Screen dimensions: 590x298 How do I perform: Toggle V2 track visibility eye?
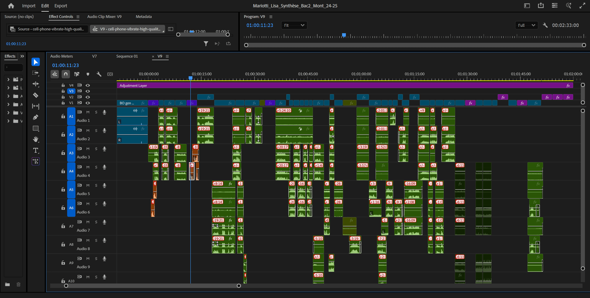click(88, 97)
